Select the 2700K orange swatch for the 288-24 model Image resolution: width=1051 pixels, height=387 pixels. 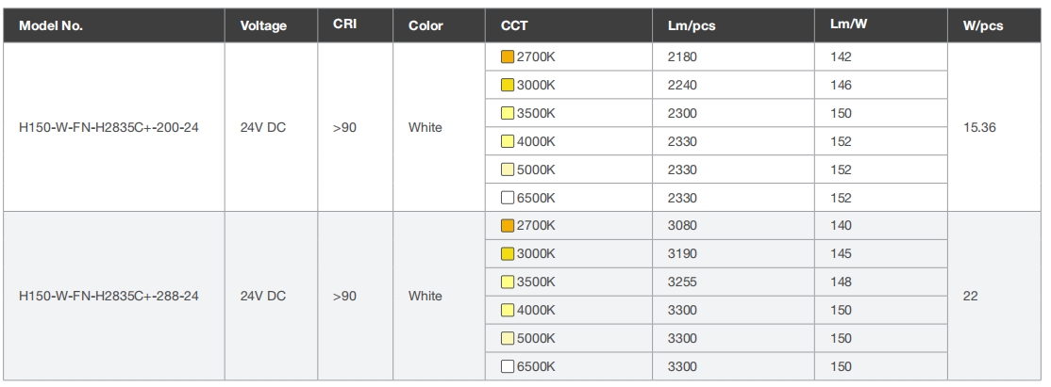click(x=508, y=226)
